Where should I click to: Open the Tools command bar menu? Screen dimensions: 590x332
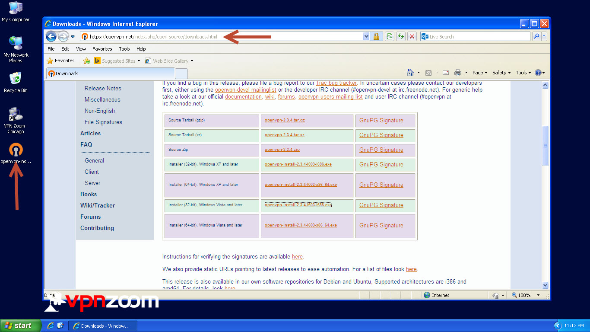pos(523,73)
